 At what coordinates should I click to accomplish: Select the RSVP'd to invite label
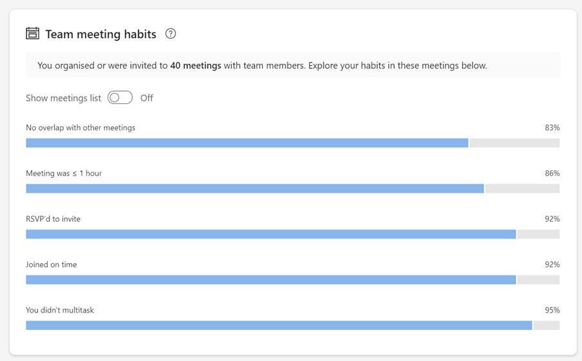click(x=53, y=219)
